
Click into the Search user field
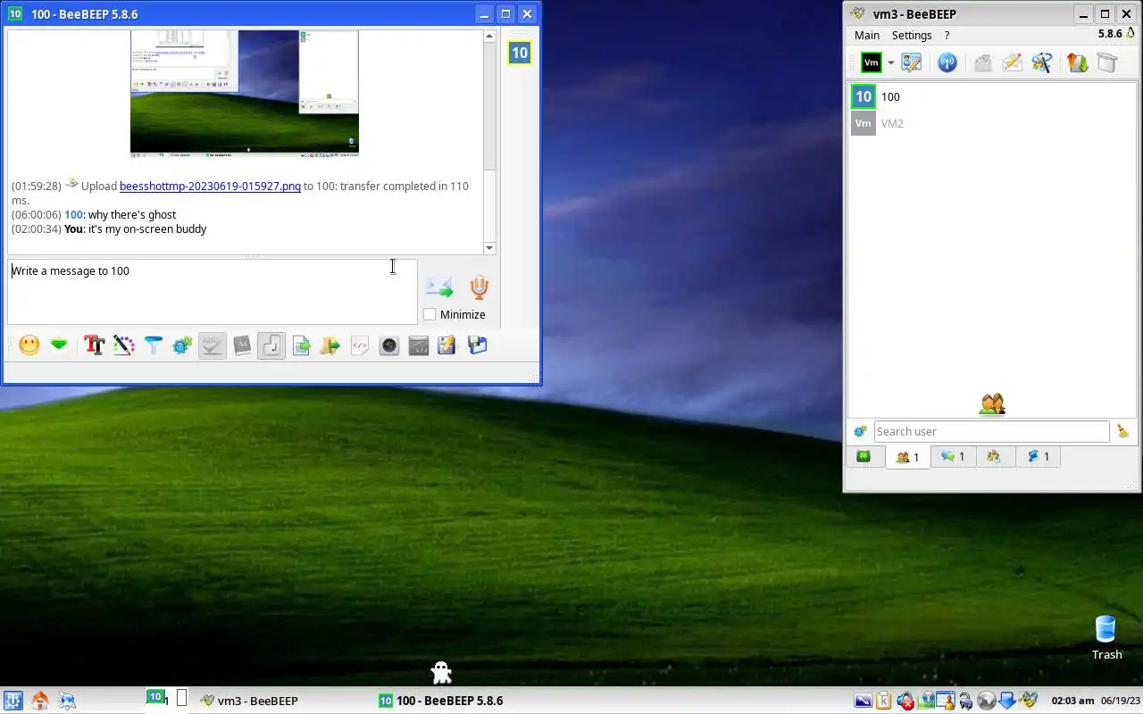(x=991, y=431)
